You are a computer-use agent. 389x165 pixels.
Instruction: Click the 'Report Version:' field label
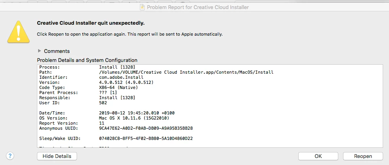59,123
